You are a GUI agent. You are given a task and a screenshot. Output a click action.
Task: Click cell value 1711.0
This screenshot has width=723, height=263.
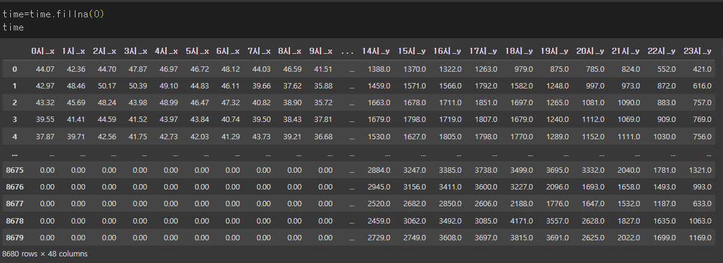450,103
